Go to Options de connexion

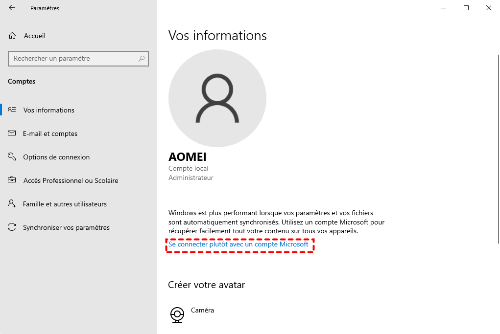click(x=56, y=157)
